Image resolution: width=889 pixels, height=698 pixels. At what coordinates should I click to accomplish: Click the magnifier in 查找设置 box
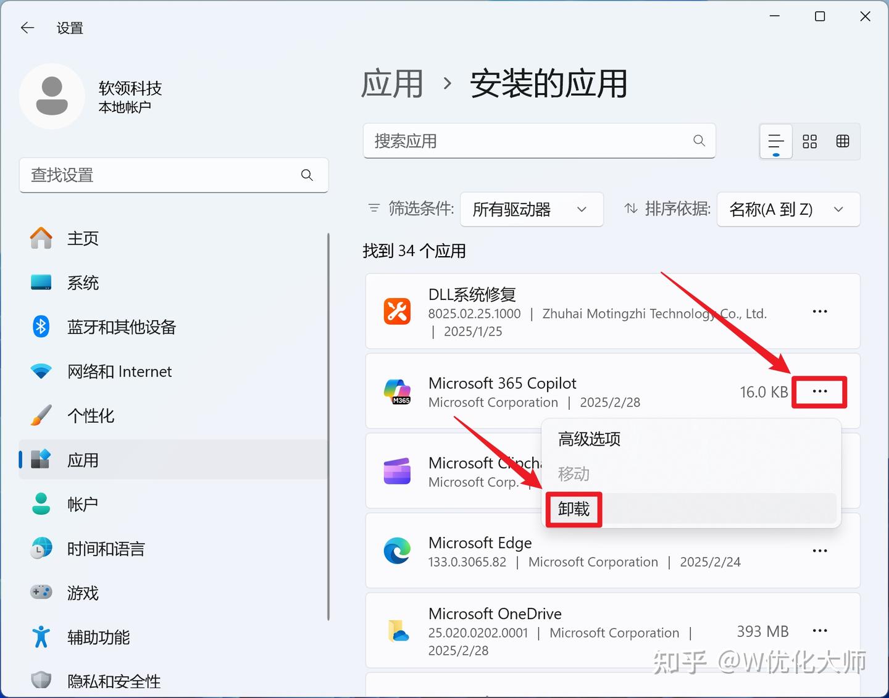click(307, 175)
